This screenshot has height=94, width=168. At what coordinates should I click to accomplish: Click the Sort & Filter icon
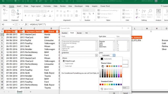coord(144,11)
